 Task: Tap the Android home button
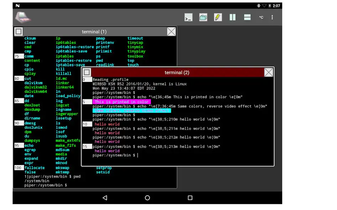(147, 198)
